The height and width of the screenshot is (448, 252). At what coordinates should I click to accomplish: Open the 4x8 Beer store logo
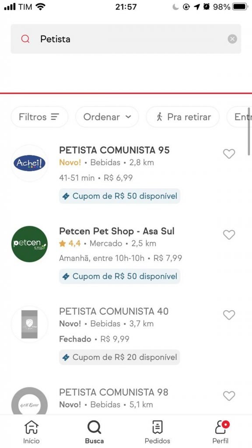(x=29, y=401)
